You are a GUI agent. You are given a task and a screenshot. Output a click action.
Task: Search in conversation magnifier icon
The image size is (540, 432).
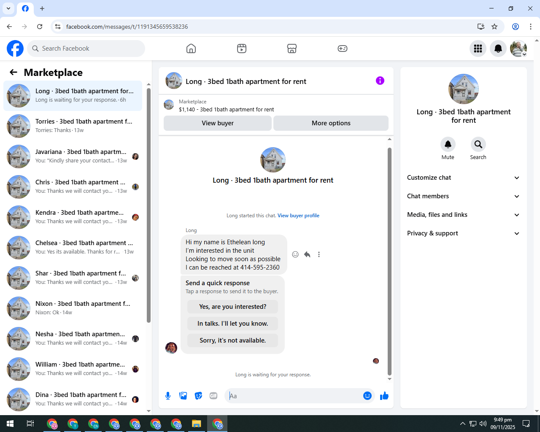click(478, 144)
